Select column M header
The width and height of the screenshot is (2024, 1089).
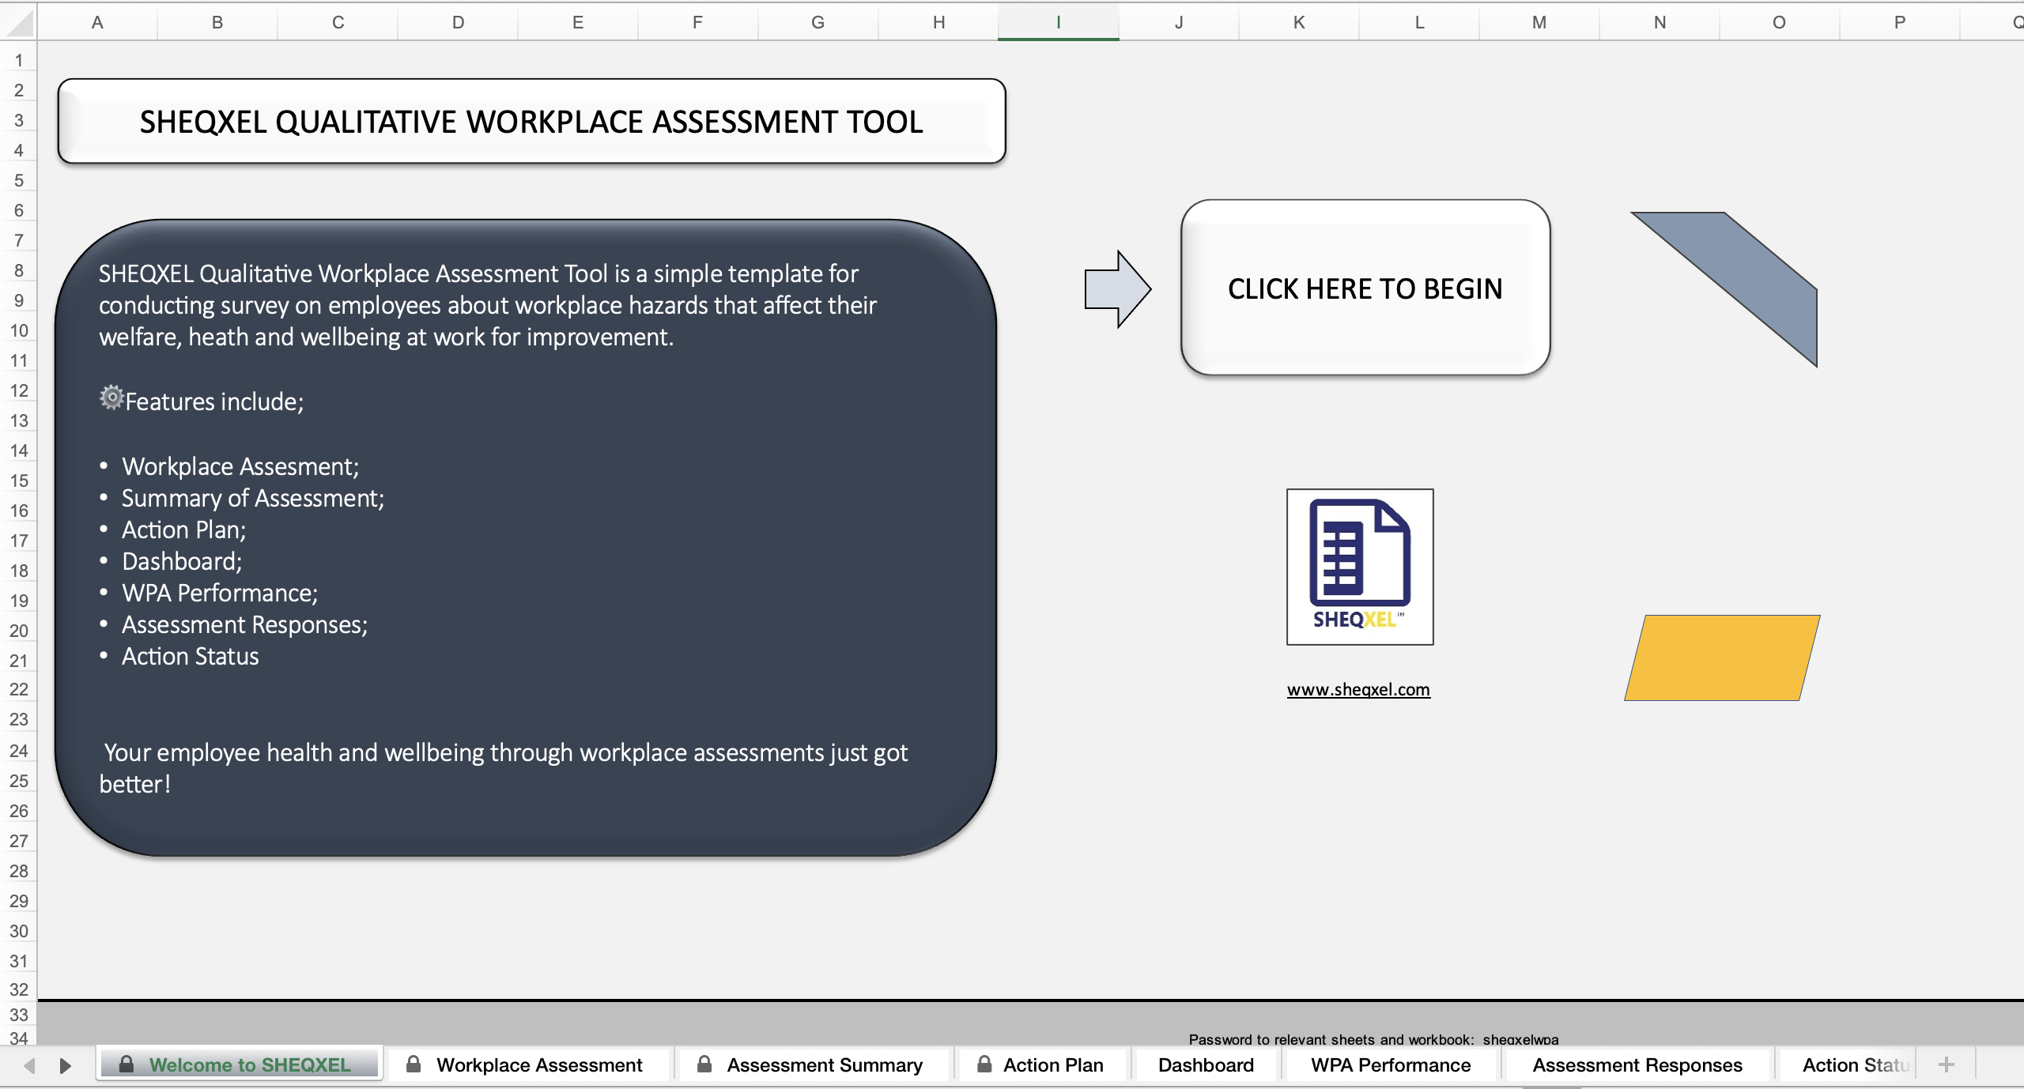pyautogui.click(x=1539, y=22)
